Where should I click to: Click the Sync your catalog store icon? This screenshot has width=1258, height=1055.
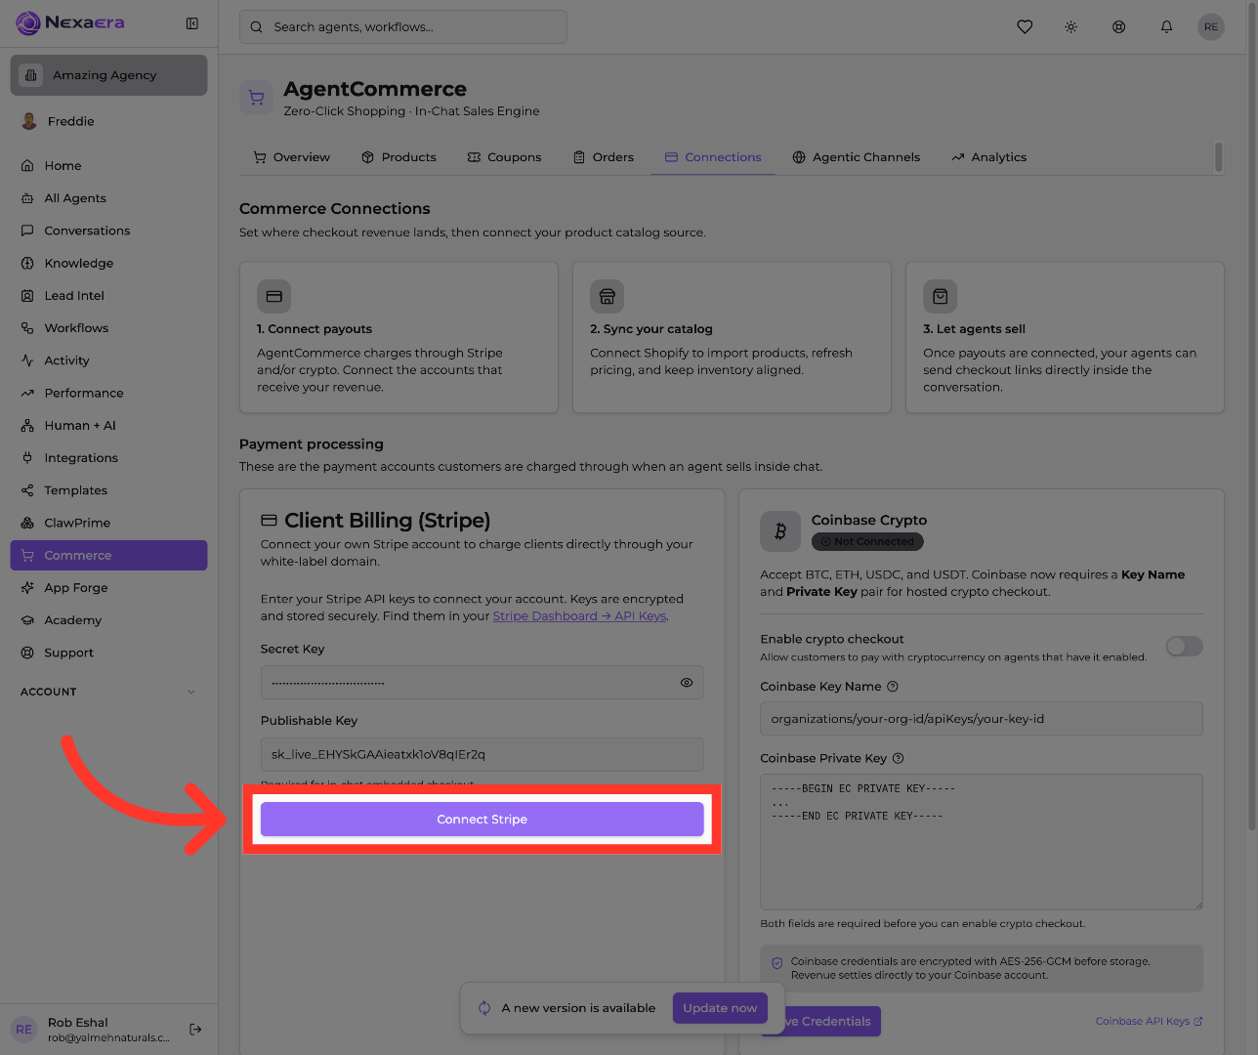(x=608, y=296)
